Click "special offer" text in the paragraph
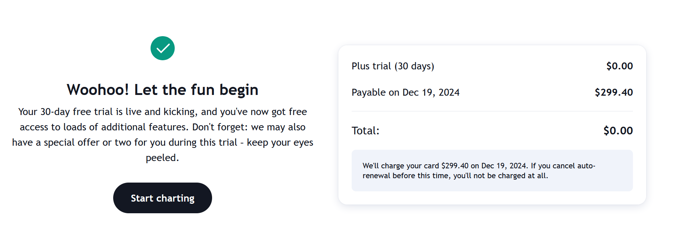Screen dimensions: 678x241 [x=72, y=142]
